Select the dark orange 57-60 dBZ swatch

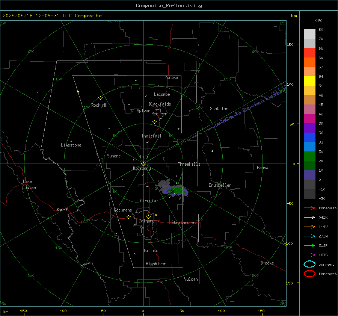pos(309,62)
